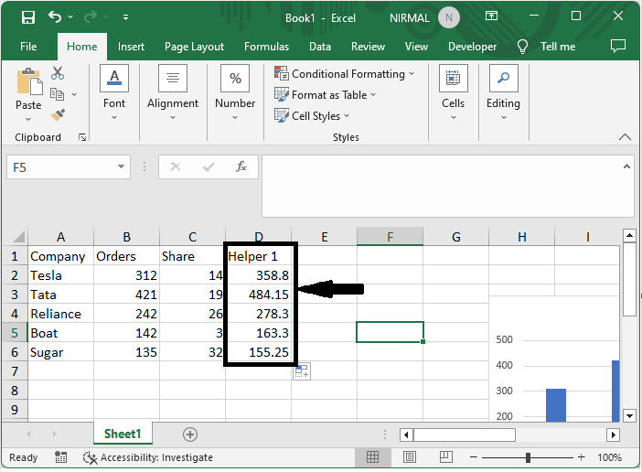Image resolution: width=642 pixels, height=472 pixels.
Task: Collapse the ribbon with the chevron
Action: tap(625, 137)
